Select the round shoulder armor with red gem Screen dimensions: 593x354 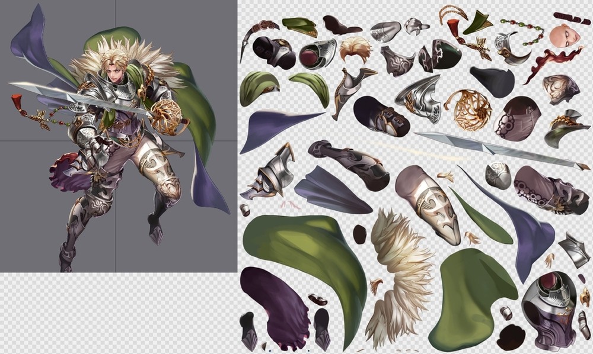[x=317, y=54]
